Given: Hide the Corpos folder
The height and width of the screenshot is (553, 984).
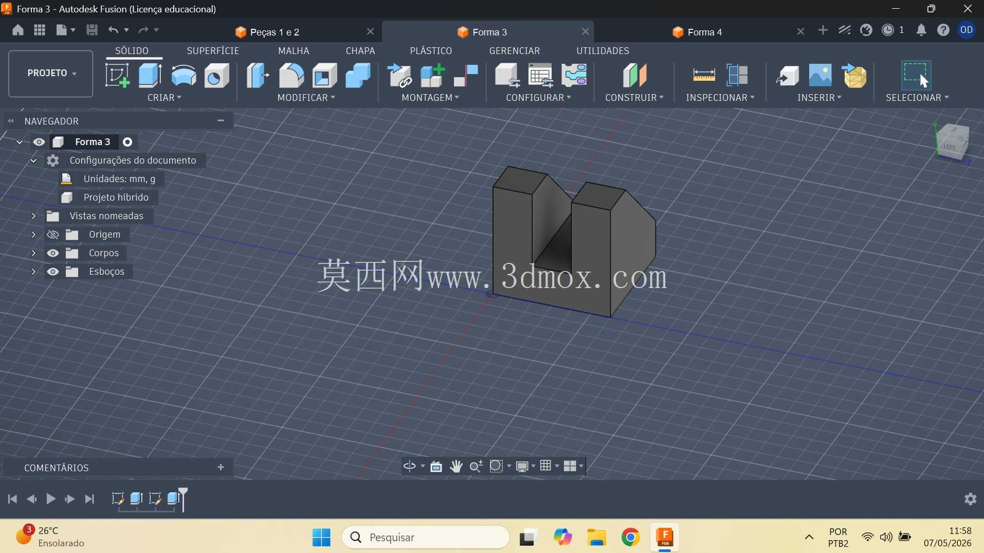Looking at the screenshot, I should (x=52, y=253).
